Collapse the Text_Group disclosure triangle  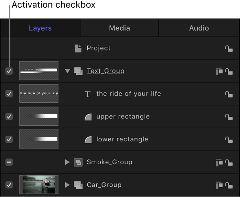coord(67,71)
